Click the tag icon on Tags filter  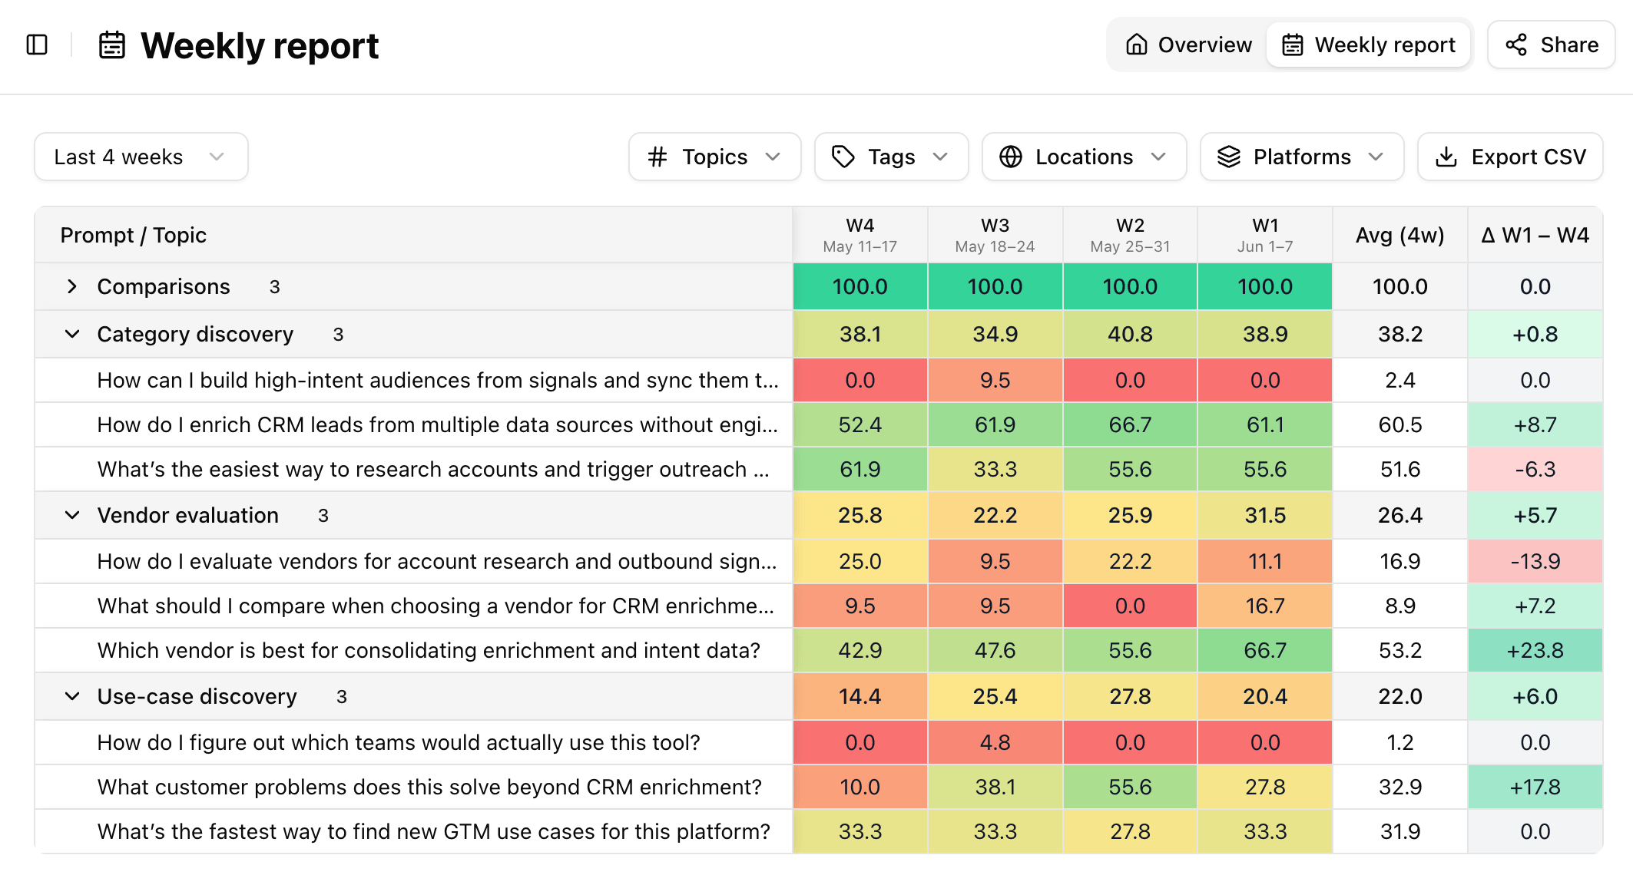843,157
